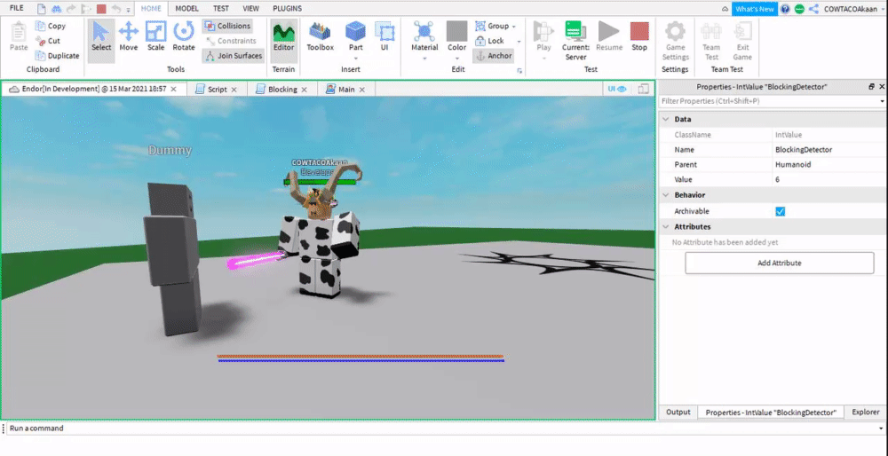The image size is (888, 456).
Task: Click the Copy button in Clipboard
Action: (x=51, y=26)
